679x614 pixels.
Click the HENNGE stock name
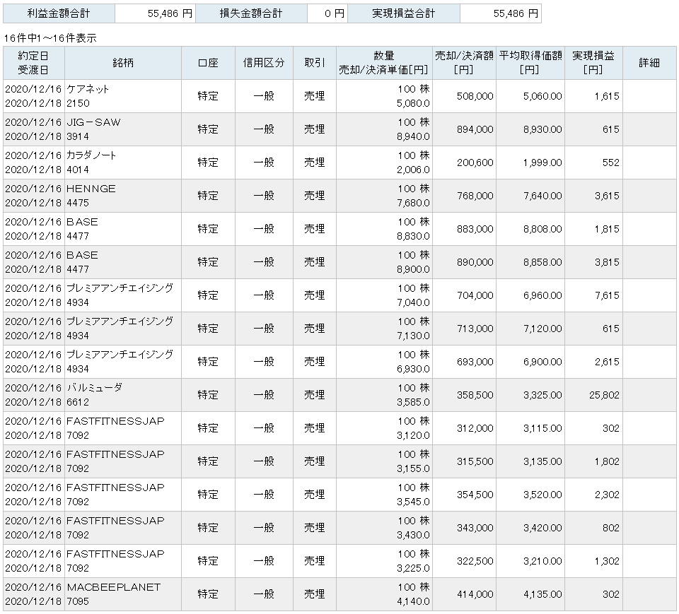tap(91, 189)
